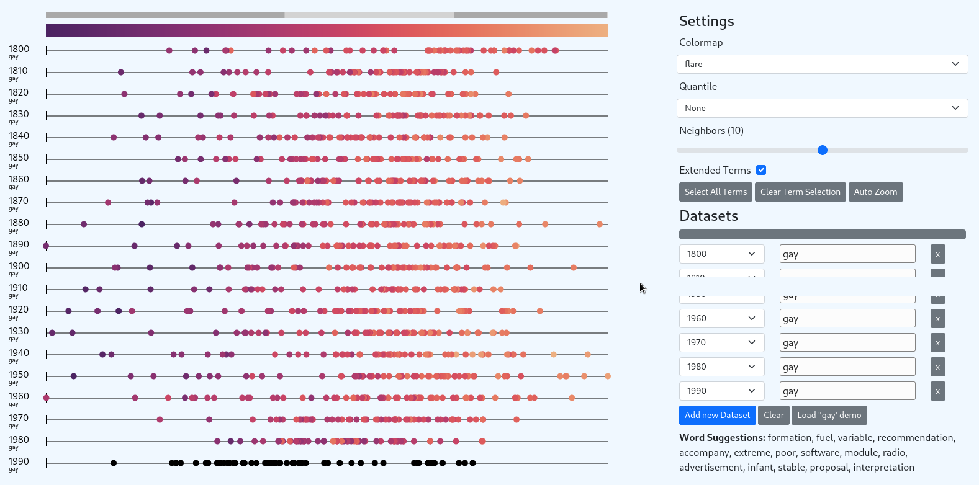Remove the 1800 dataset with x button
Viewport: 979px width, 485px height.
937,254
